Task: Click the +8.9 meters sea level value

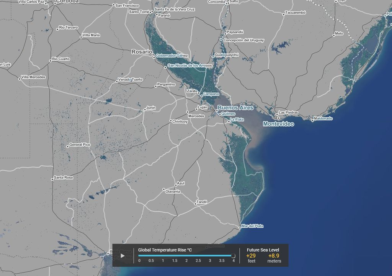Action: 274,256
